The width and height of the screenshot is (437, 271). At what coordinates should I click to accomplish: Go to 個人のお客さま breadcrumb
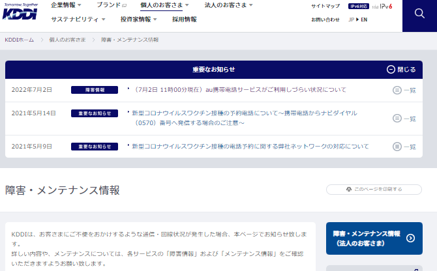pos(67,40)
